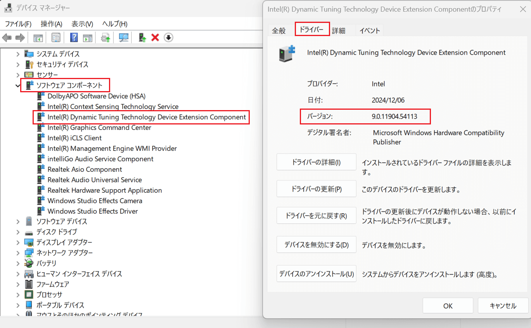Click the version value 9.0.11904.54113
The width and height of the screenshot is (531, 328).
394,116
